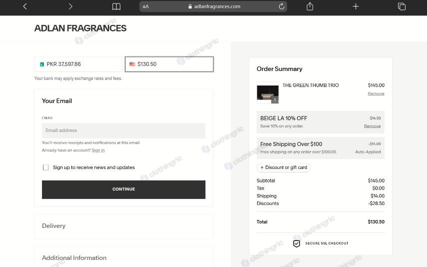Add a Discount or gift card
This screenshot has height=267, width=427.
(x=284, y=167)
